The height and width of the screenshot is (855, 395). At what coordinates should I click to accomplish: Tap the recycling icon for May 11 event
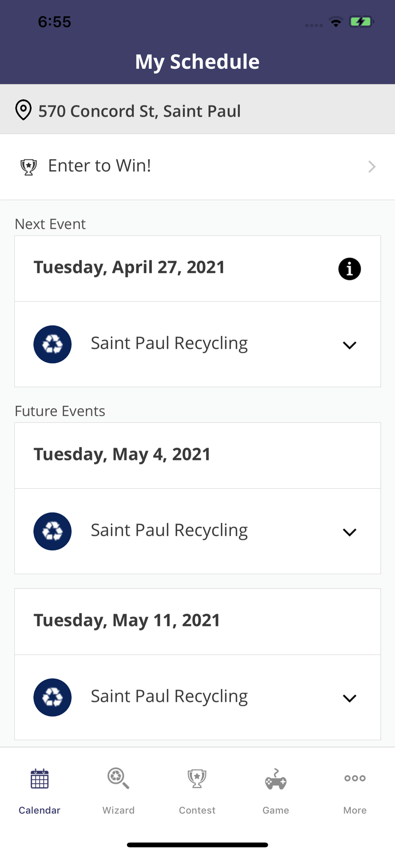53,697
